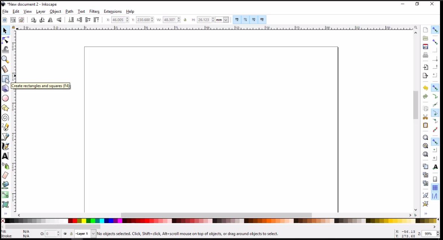Select the Rectangle tool
Viewport: 443px width, 240px height.
click(x=5, y=79)
